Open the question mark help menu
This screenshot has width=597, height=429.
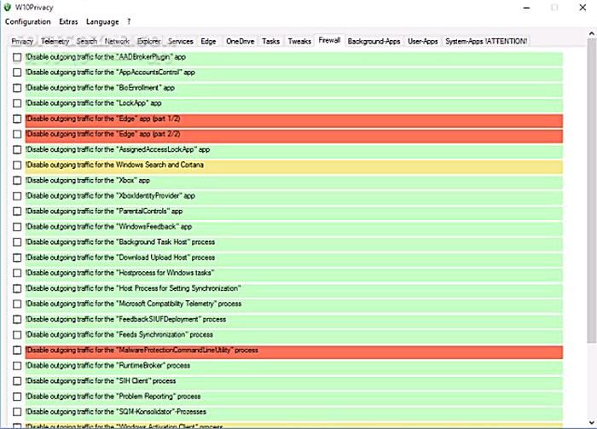[129, 21]
